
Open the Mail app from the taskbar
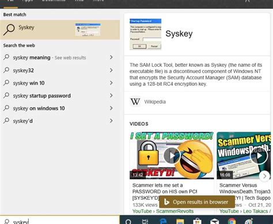pyautogui.click(x=214, y=221)
